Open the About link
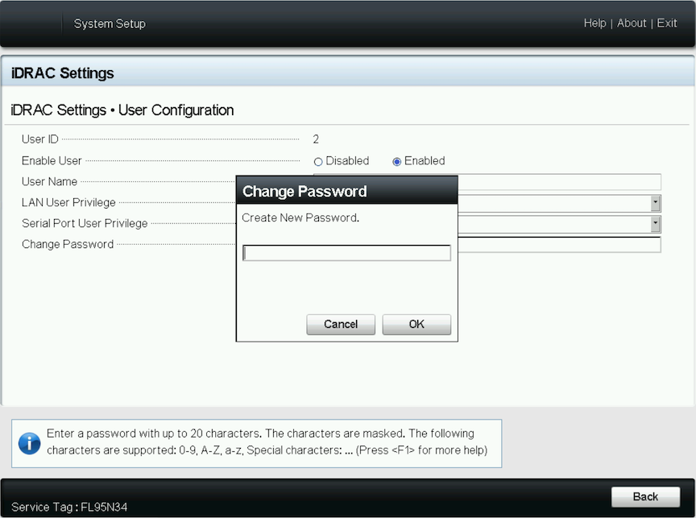The height and width of the screenshot is (518, 696). (632, 23)
